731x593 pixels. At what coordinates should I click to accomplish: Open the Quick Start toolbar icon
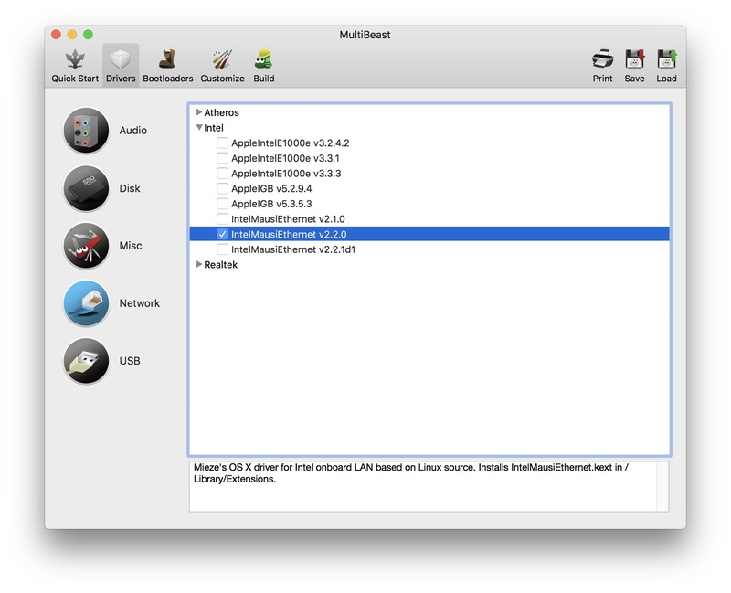(x=75, y=59)
